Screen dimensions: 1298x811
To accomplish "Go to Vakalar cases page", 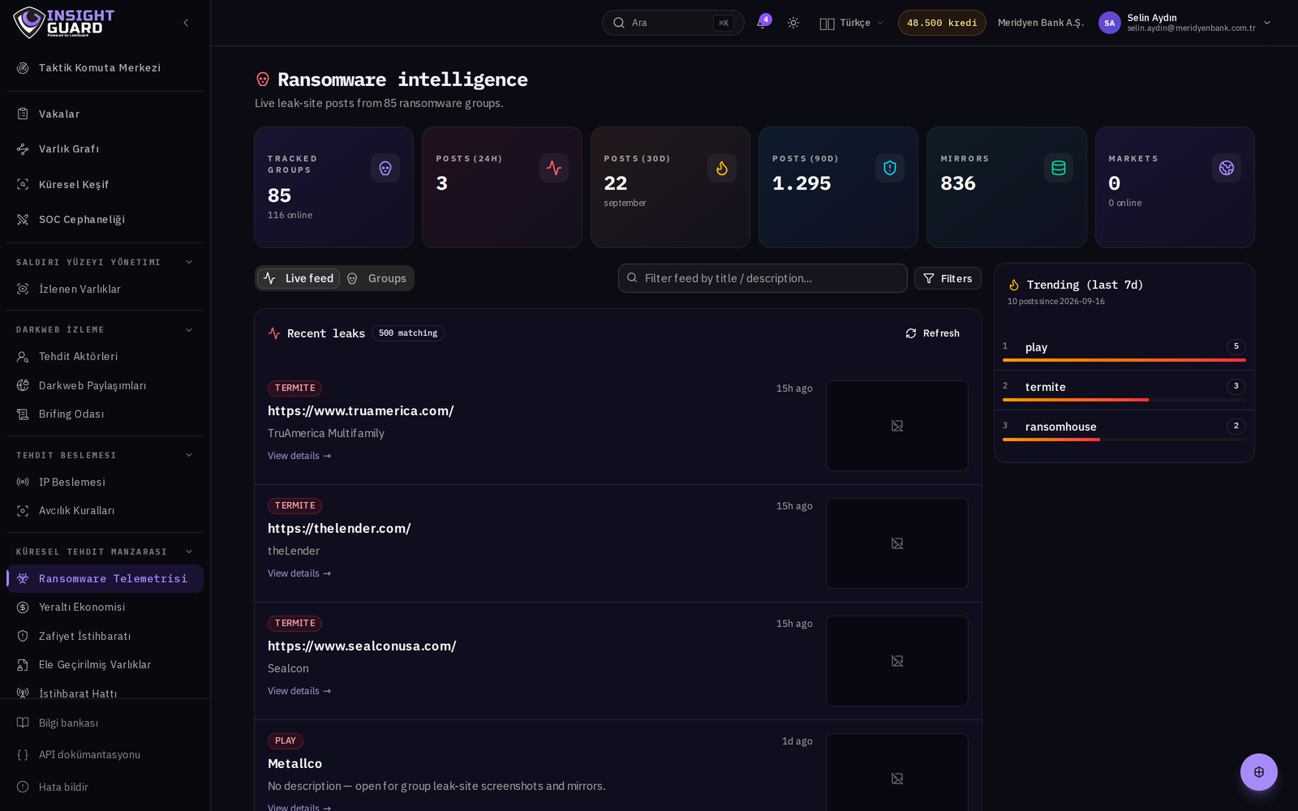I will pos(105,114).
